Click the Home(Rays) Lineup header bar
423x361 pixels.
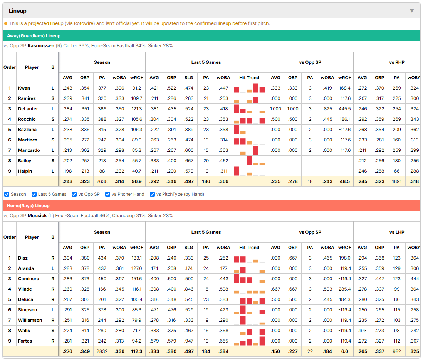tap(211, 205)
